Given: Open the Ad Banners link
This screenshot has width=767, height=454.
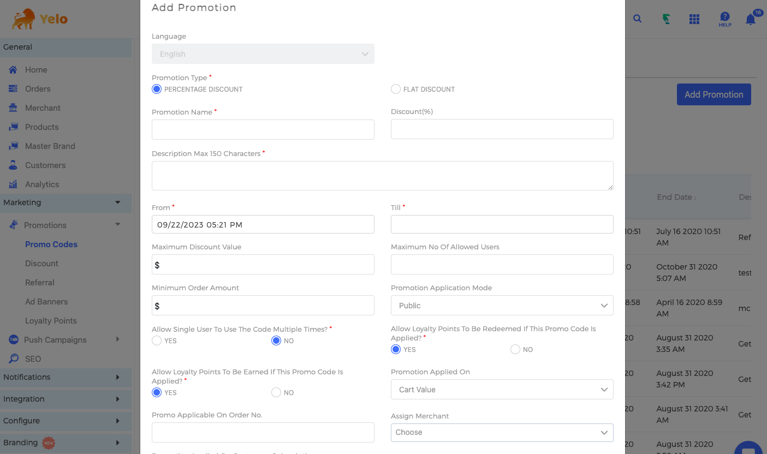Looking at the screenshot, I should 46,302.
